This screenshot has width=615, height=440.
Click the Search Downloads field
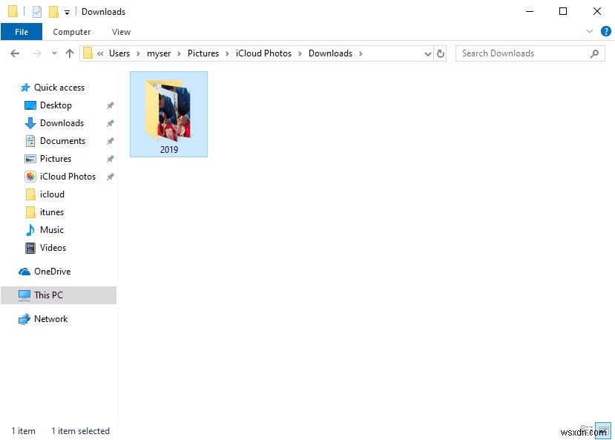[x=530, y=53]
